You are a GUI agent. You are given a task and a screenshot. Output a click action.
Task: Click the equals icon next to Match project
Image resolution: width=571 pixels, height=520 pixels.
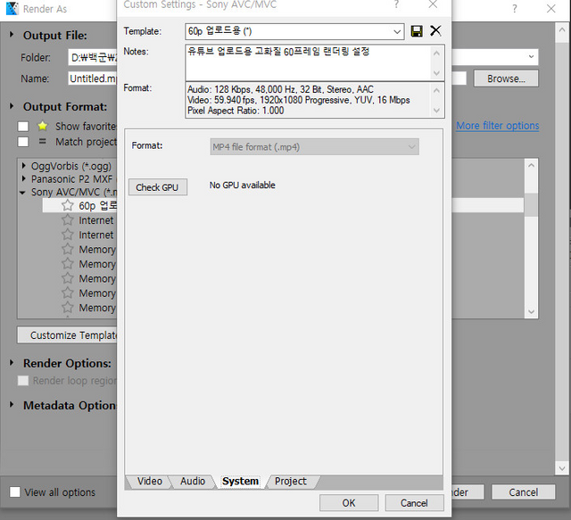click(x=43, y=141)
